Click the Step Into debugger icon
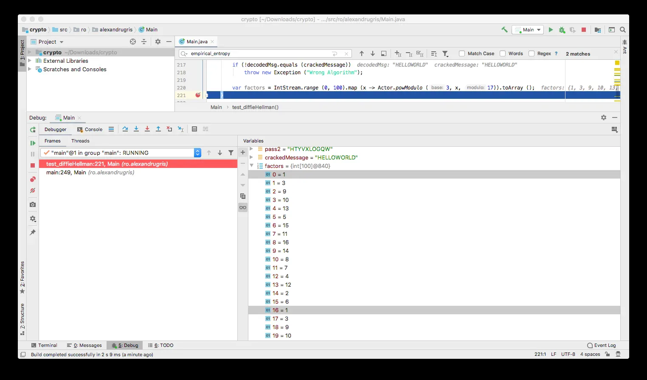 (136, 129)
